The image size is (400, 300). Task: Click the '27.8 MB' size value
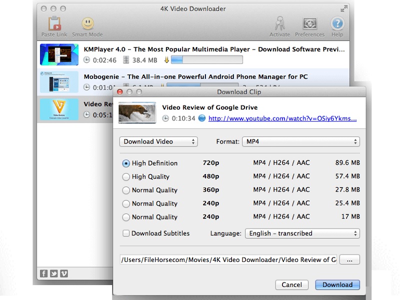[347, 190]
